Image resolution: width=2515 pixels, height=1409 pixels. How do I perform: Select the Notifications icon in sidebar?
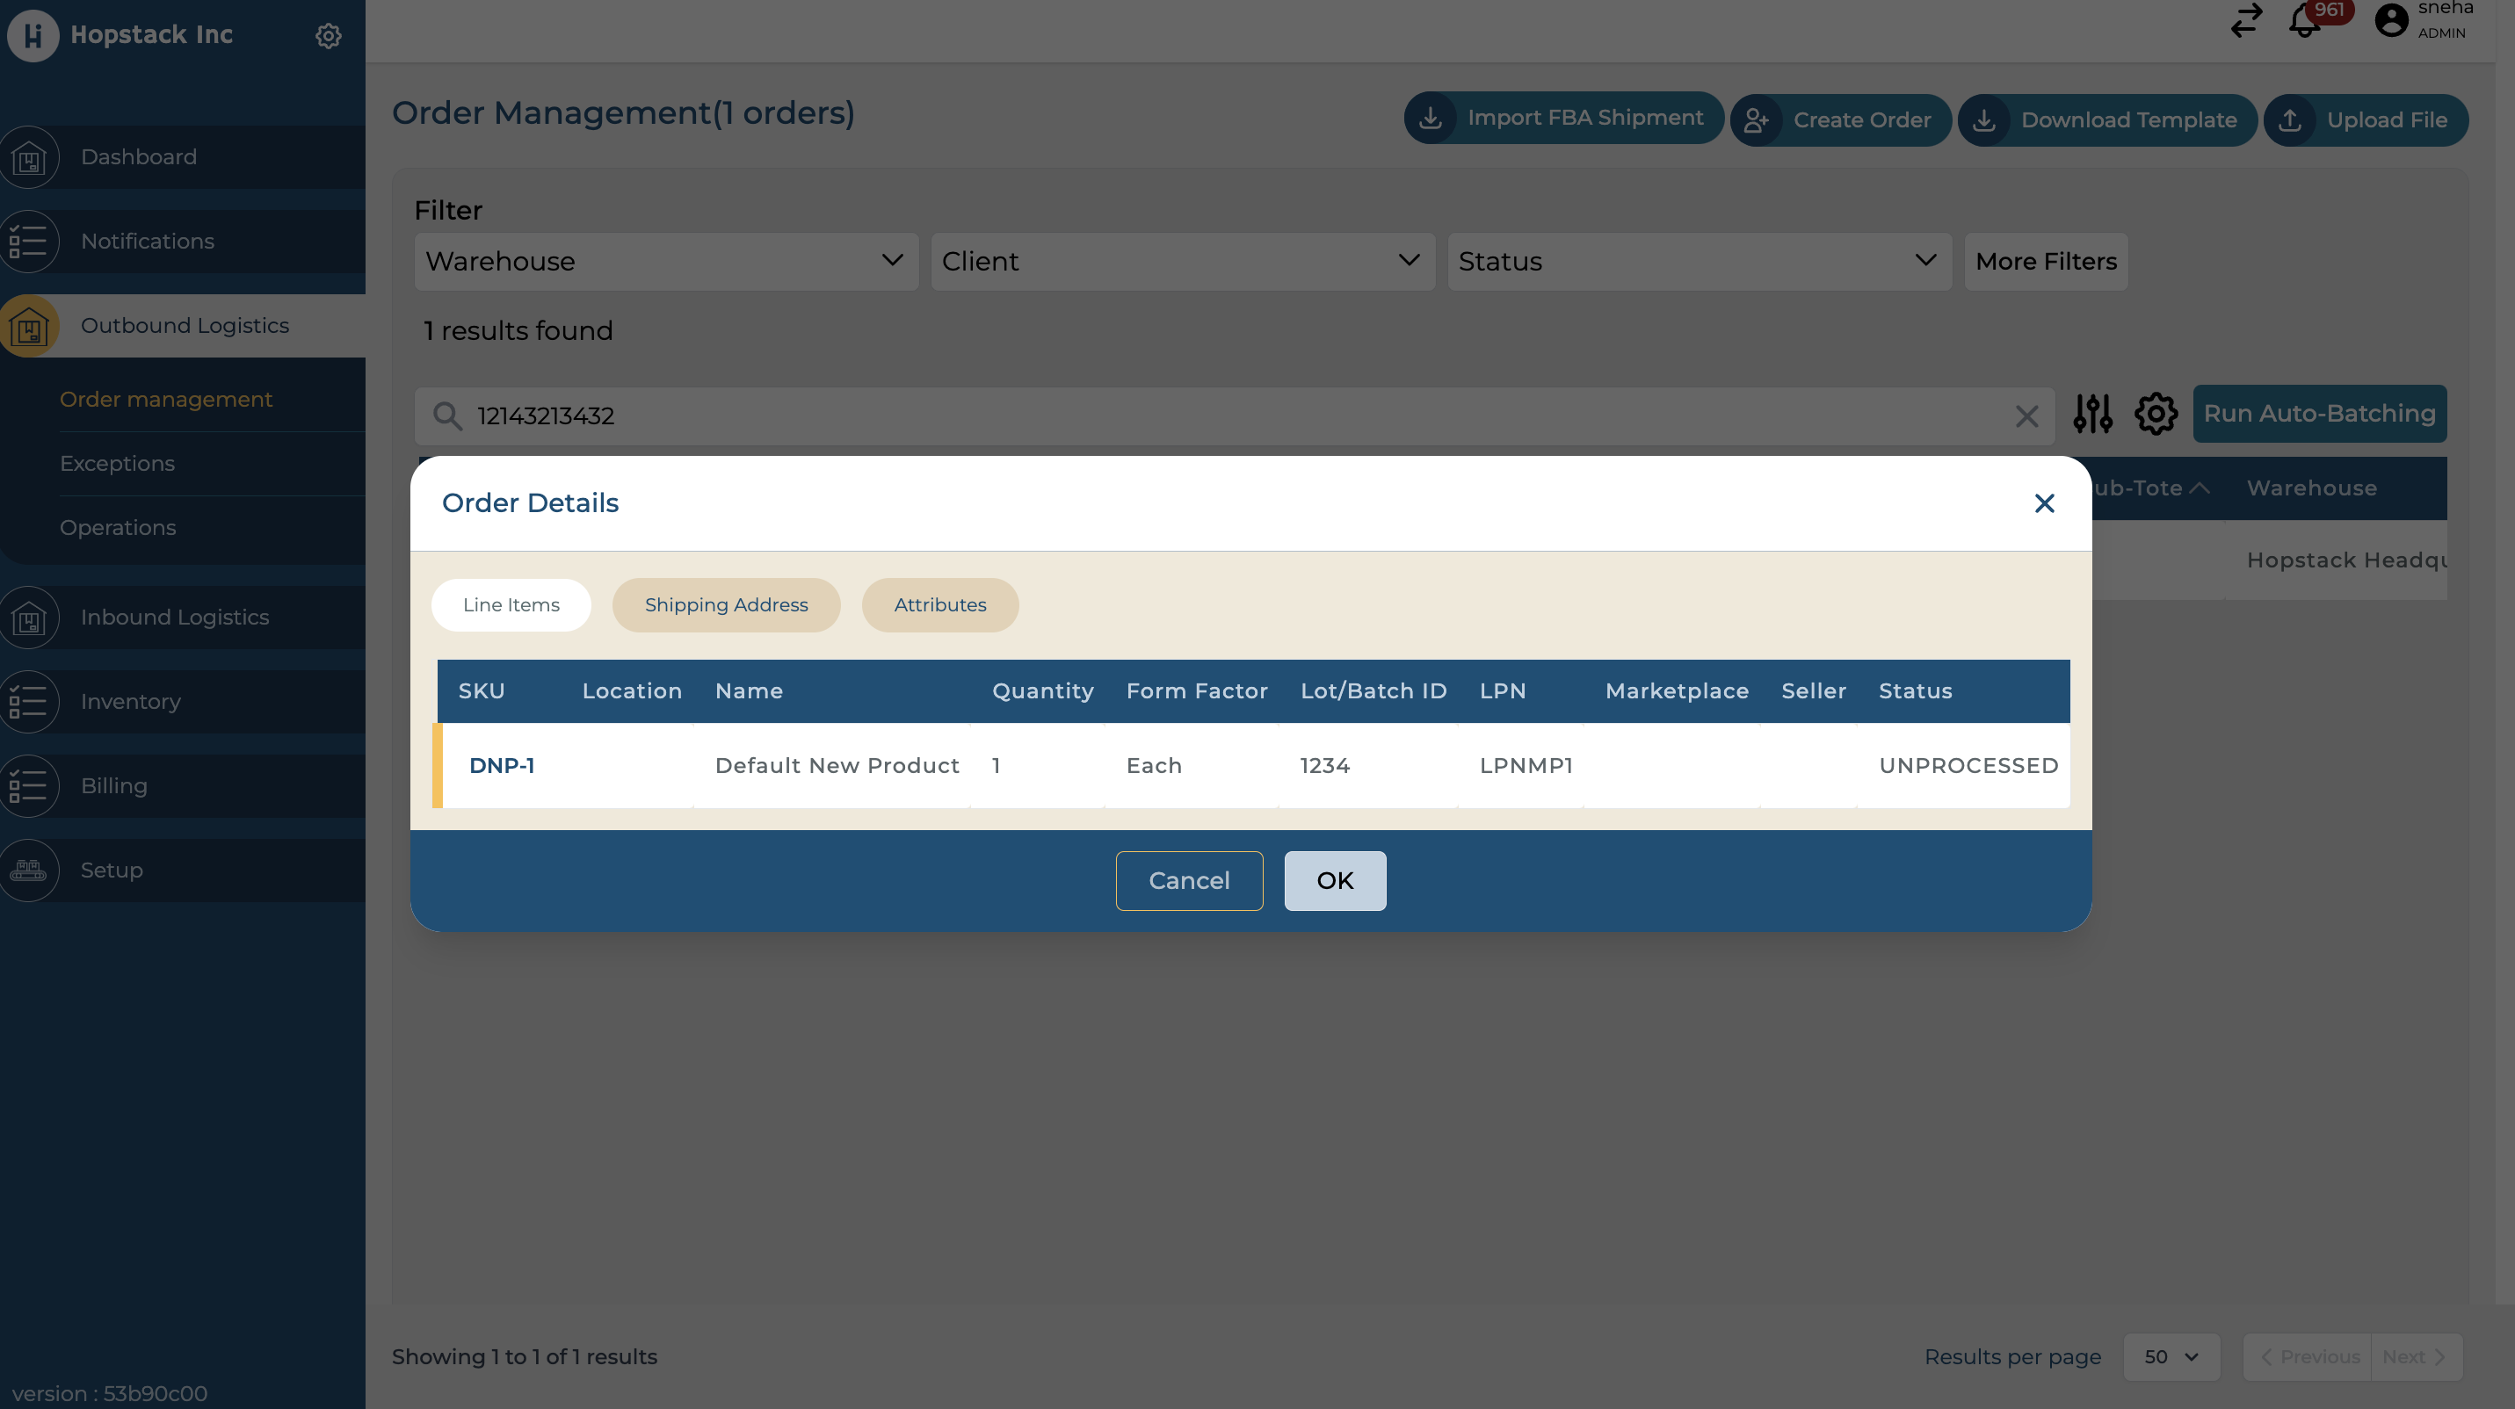point(28,241)
